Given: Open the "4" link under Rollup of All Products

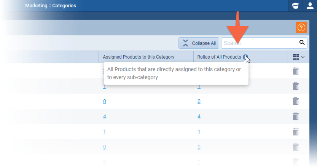Looking at the screenshot, I should coord(199,116).
